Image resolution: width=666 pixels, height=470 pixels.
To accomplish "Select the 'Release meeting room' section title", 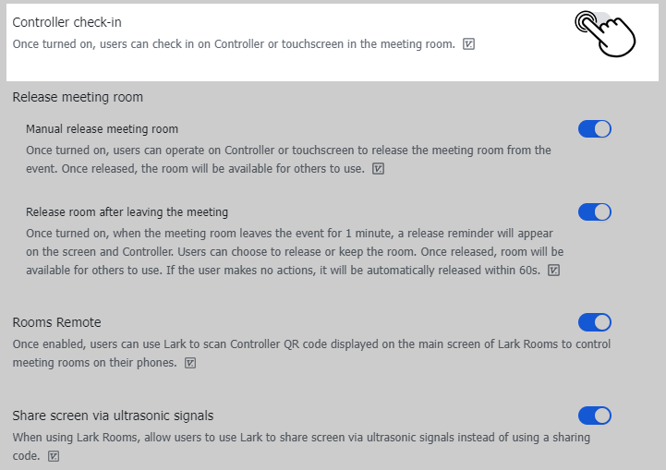I will [x=78, y=97].
